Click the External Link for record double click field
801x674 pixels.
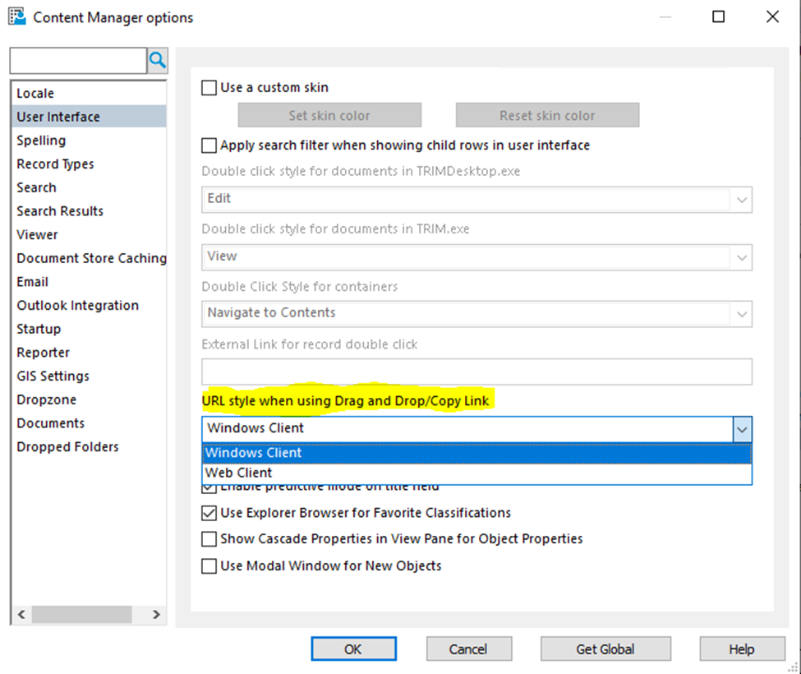(476, 372)
